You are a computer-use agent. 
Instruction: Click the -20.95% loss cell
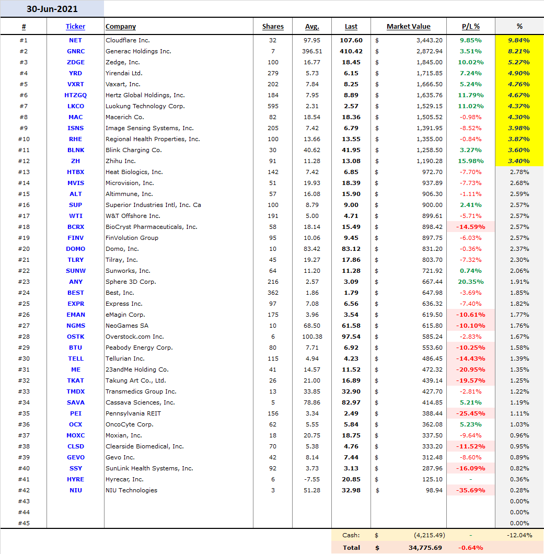[471, 369]
